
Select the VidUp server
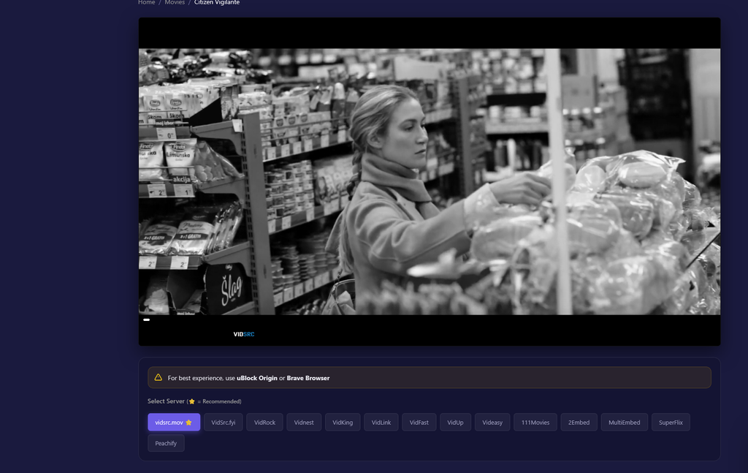tap(455, 423)
